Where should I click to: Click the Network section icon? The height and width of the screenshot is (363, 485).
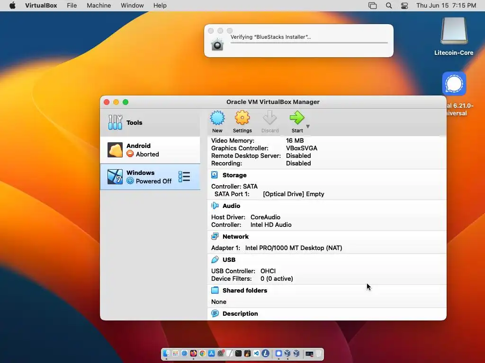tap(215, 236)
